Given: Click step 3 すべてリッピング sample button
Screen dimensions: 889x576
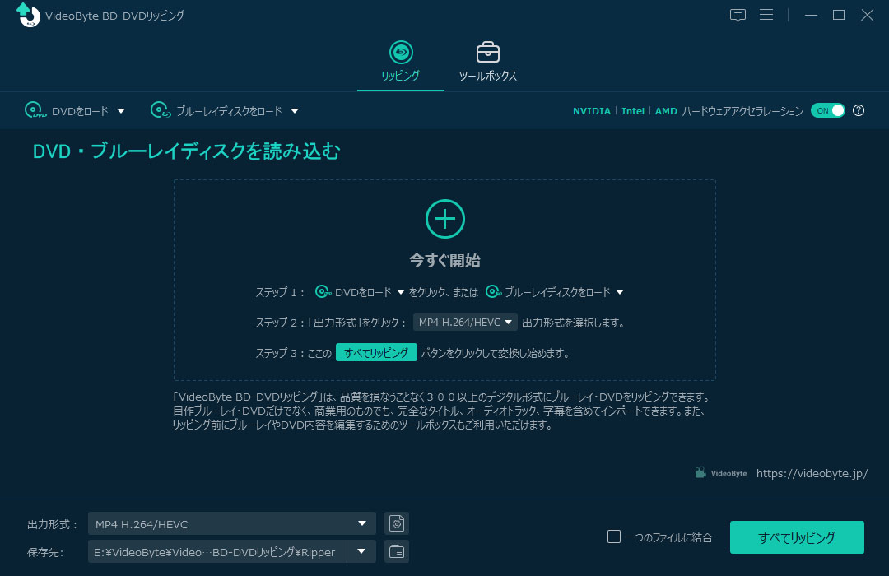Looking at the screenshot, I should pyautogui.click(x=376, y=352).
